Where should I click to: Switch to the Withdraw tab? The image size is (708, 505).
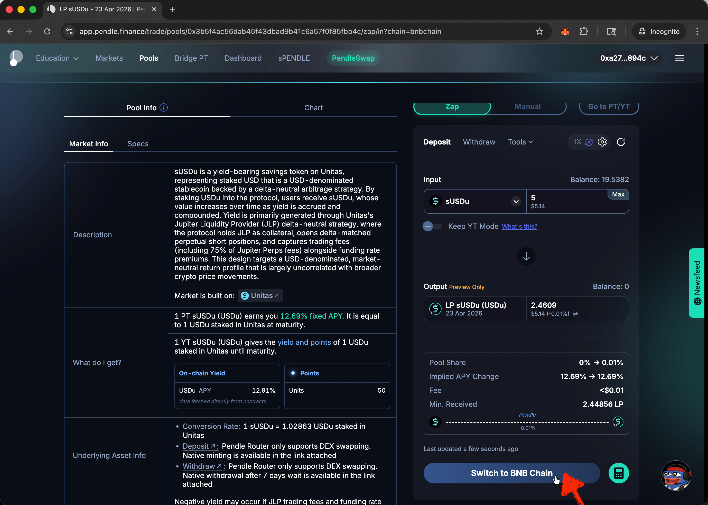tap(479, 142)
